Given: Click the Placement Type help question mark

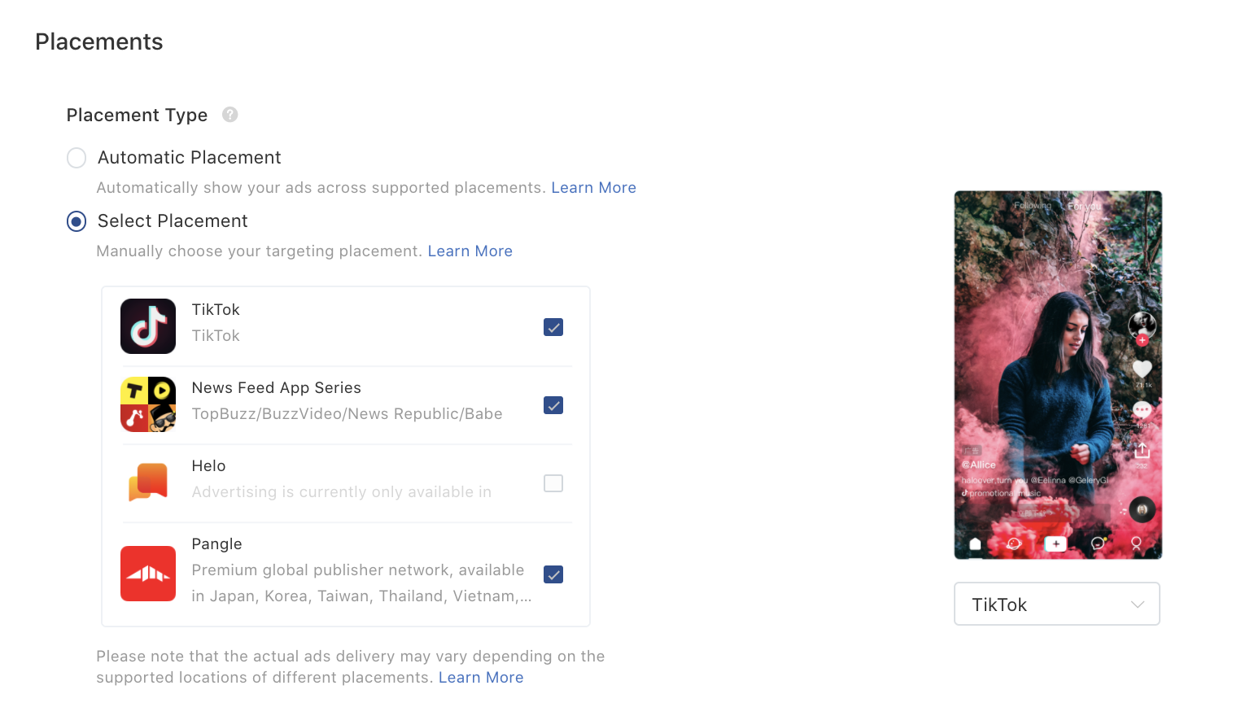Looking at the screenshot, I should point(230,115).
